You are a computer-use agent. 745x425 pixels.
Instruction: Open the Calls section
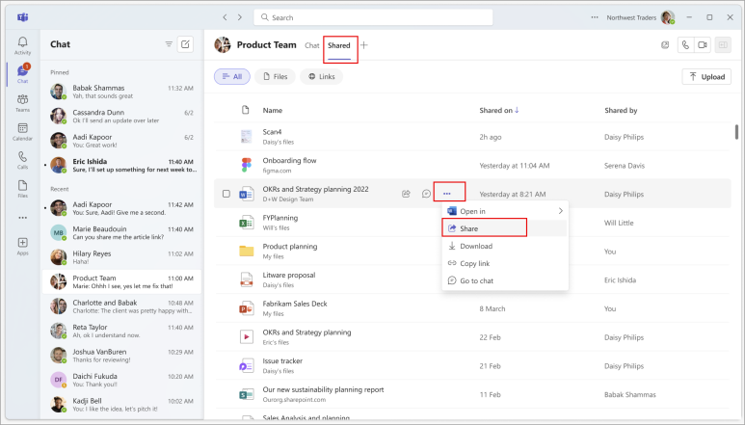pos(22,159)
